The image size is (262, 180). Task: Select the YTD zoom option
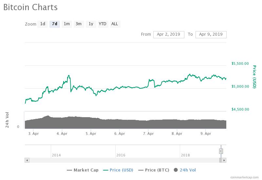click(x=103, y=24)
